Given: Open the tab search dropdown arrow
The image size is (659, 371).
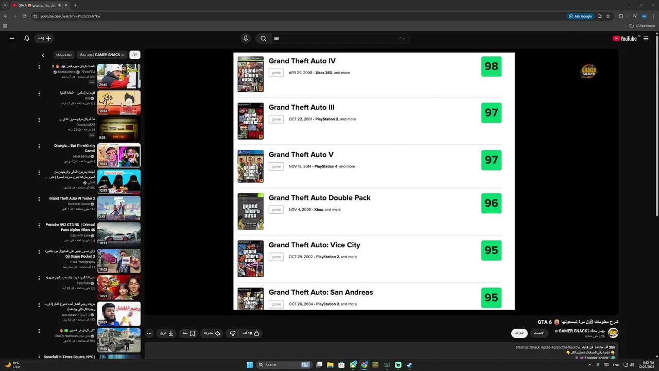Looking at the screenshot, I should click(5, 5).
